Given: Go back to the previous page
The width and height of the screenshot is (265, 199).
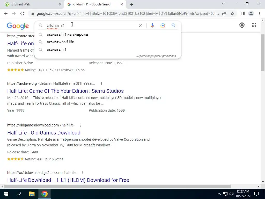Looking at the screenshot, I should [6, 13].
